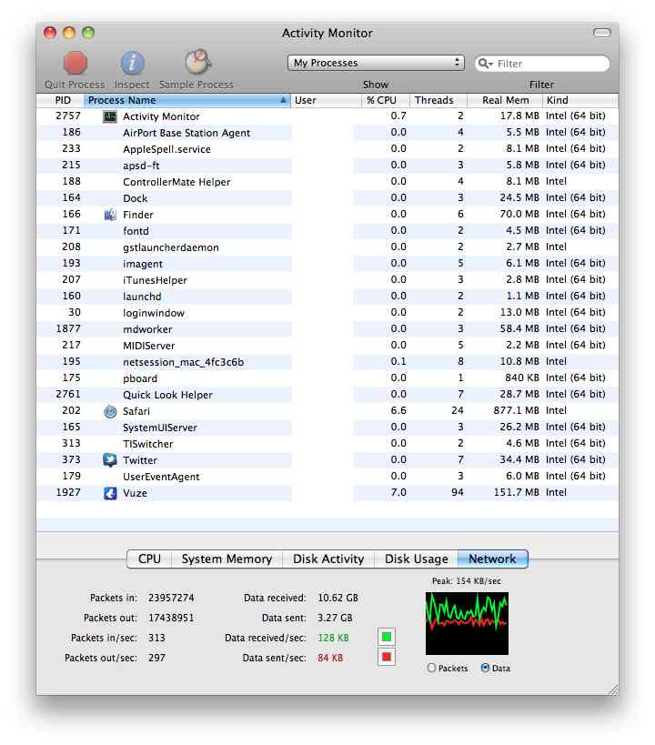Switch to the Disk Activity tab
Image resolution: width=655 pixels, height=745 pixels.
(328, 559)
